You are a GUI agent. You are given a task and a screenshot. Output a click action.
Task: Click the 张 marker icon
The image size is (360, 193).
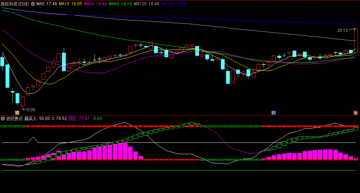click(x=355, y=113)
